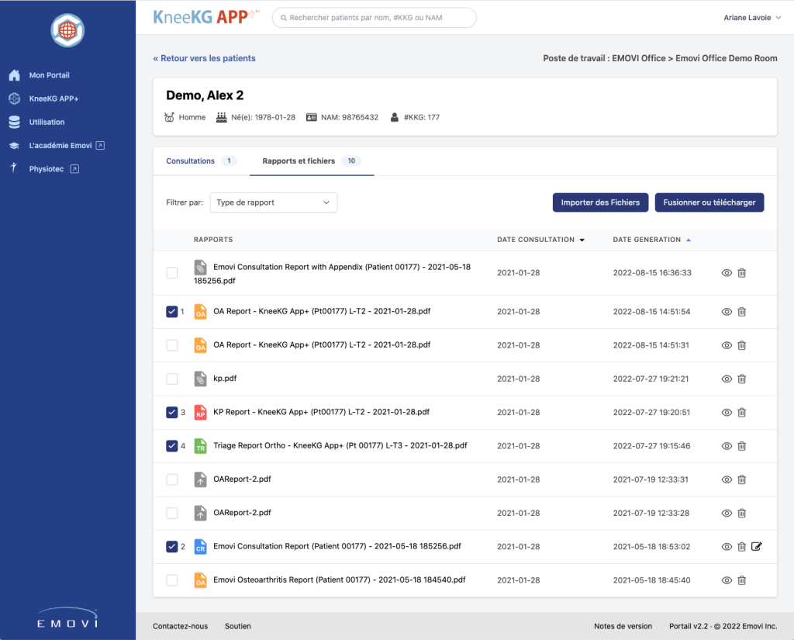Image resolution: width=794 pixels, height=640 pixels.
Task: Deselect the Triage Report Ortho checkbox
Action: [172, 446]
